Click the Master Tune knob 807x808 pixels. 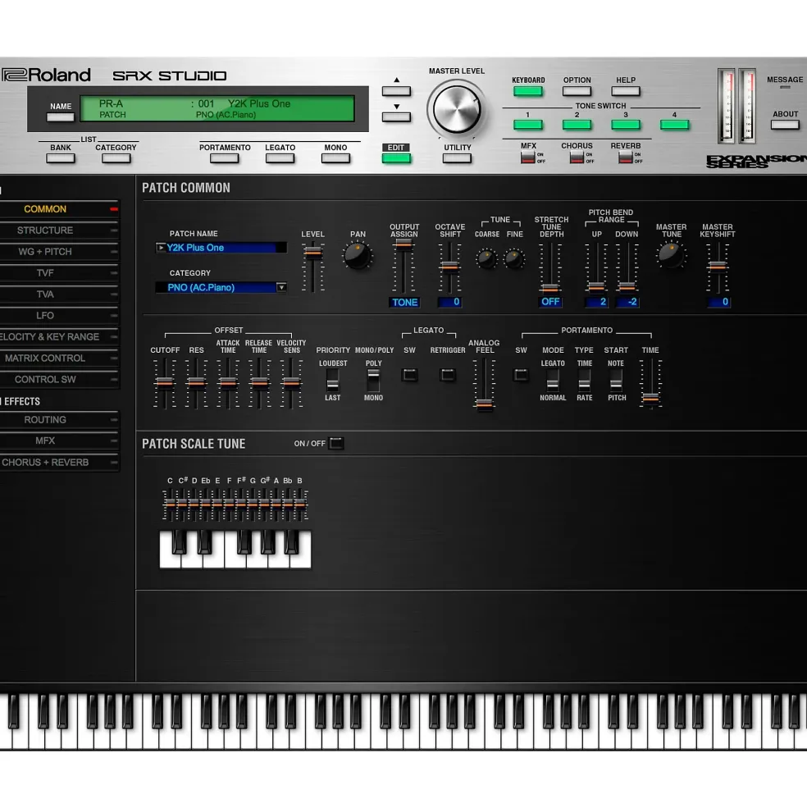coord(671,254)
